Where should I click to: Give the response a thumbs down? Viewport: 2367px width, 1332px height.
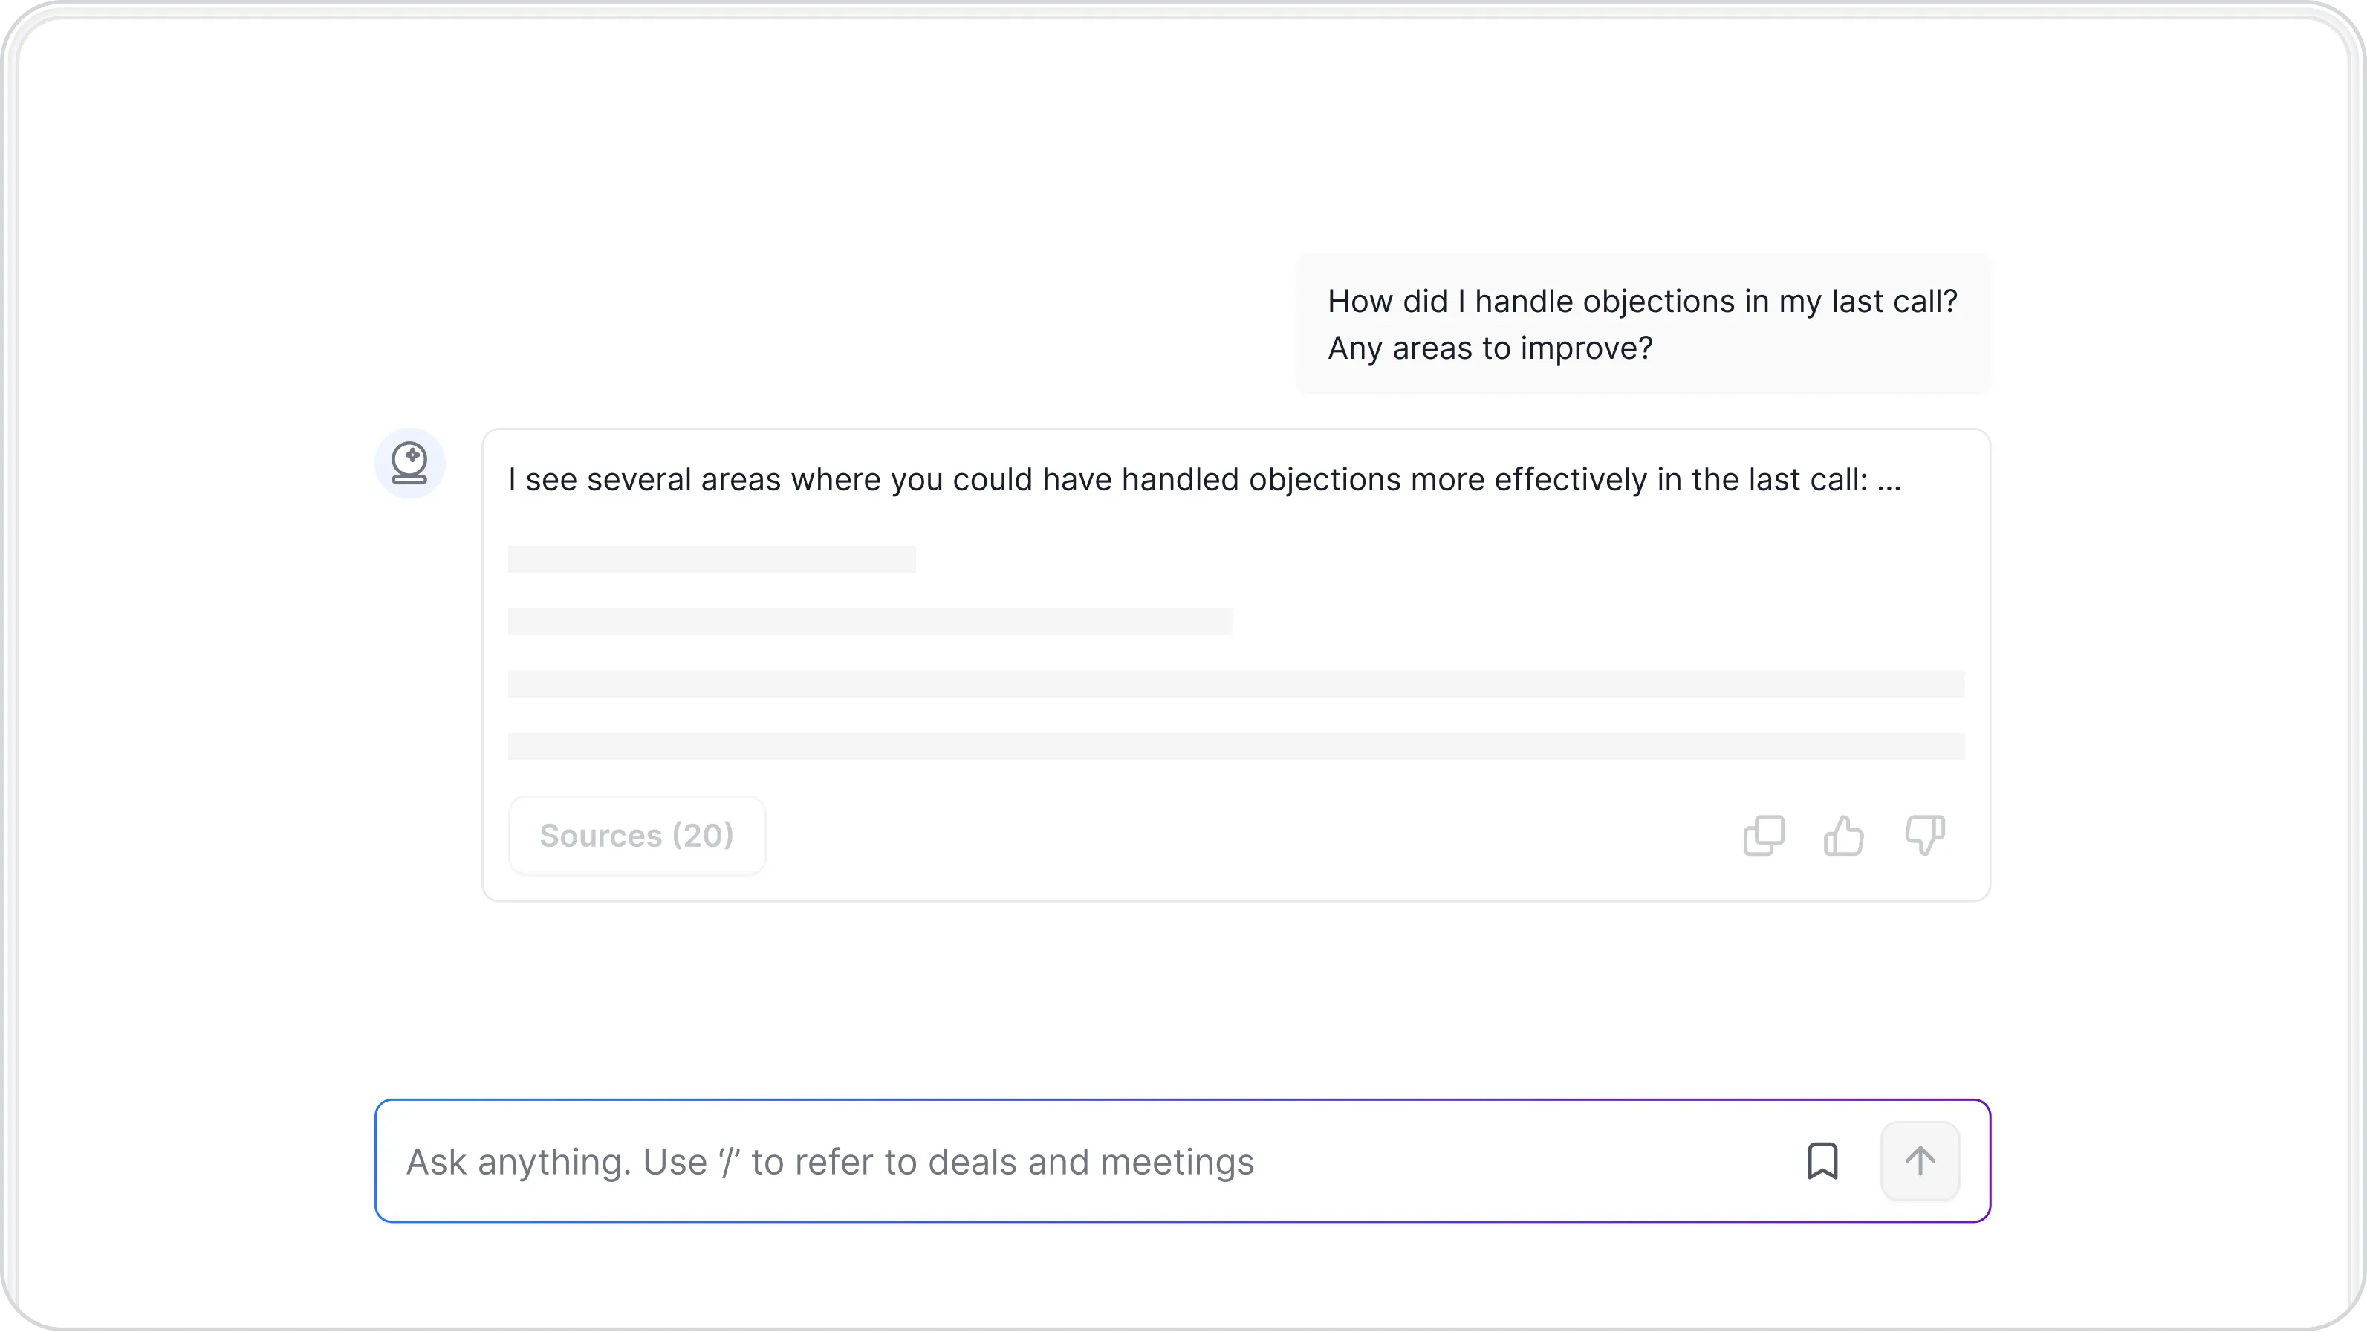1924,836
